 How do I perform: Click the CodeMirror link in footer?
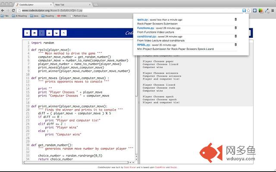tap(160, 167)
